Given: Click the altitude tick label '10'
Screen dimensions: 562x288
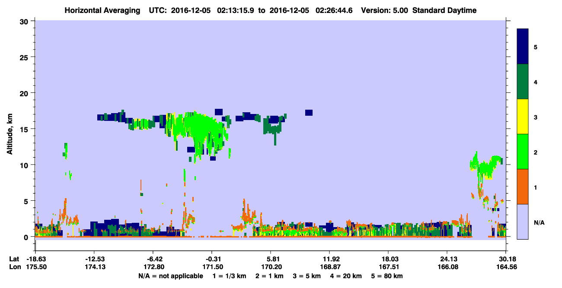Looking at the screenshot, I should (25, 165).
